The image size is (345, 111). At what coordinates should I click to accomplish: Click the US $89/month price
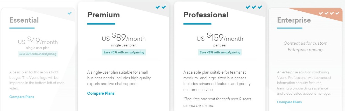[124, 38]
